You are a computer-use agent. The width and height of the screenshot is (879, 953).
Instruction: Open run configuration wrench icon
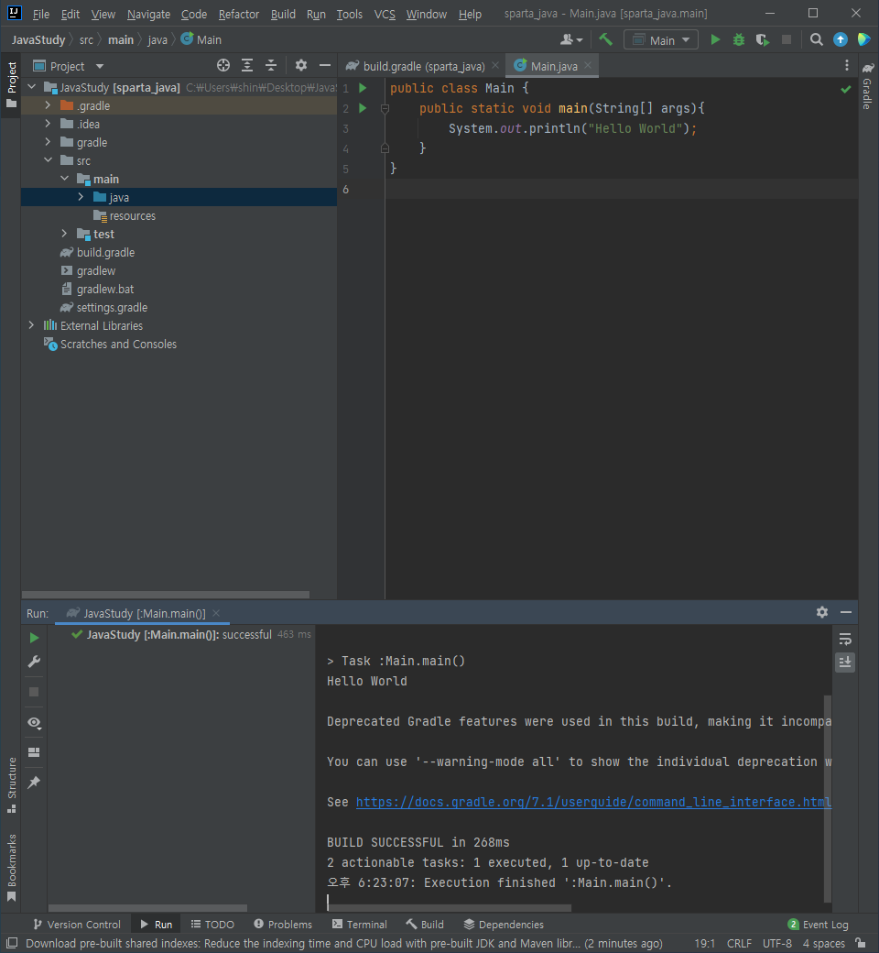tap(34, 662)
